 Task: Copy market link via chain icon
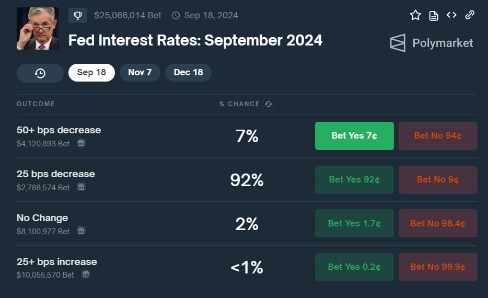[x=470, y=15]
